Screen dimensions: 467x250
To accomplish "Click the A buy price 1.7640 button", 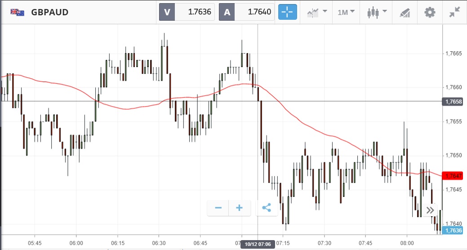I will (x=247, y=12).
